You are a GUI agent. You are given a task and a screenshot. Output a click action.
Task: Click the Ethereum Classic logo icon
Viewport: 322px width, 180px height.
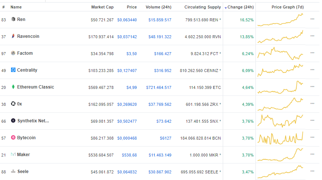point(13,87)
